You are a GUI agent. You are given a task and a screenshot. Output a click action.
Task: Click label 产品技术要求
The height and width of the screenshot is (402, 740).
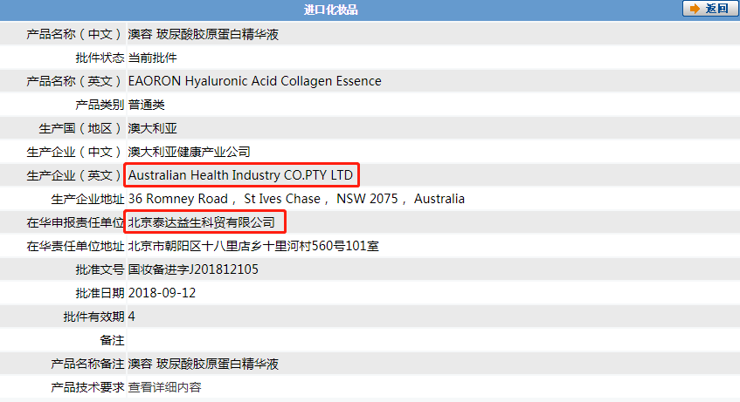[x=87, y=387]
